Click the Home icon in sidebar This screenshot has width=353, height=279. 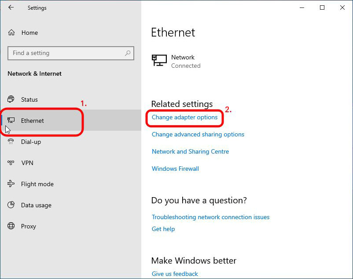(x=11, y=33)
